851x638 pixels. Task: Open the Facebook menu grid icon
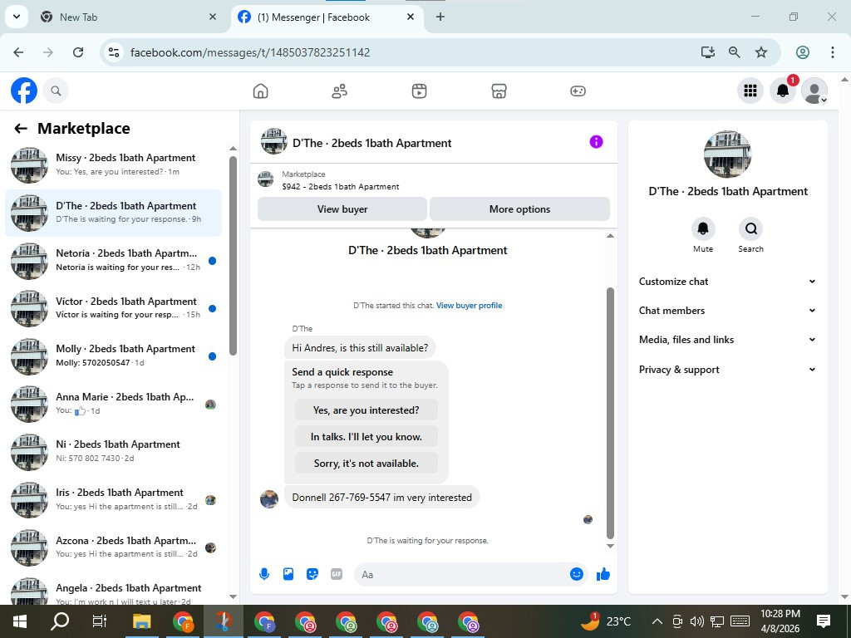[750, 91]
